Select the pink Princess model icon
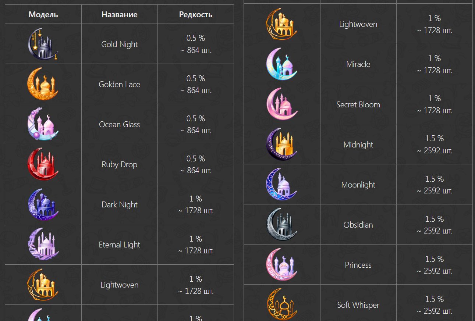This screenshot has height=321, width=475. [x=281, y=265]
